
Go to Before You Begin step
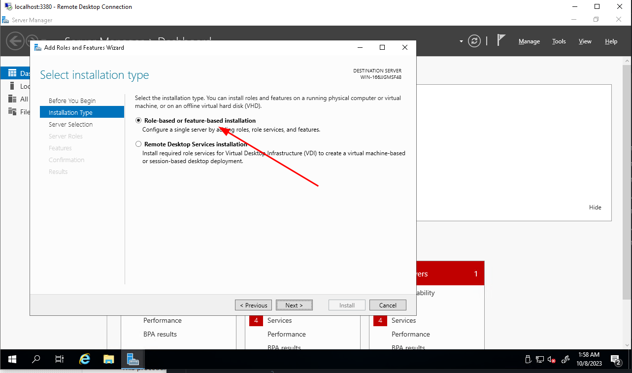(72, 101)
